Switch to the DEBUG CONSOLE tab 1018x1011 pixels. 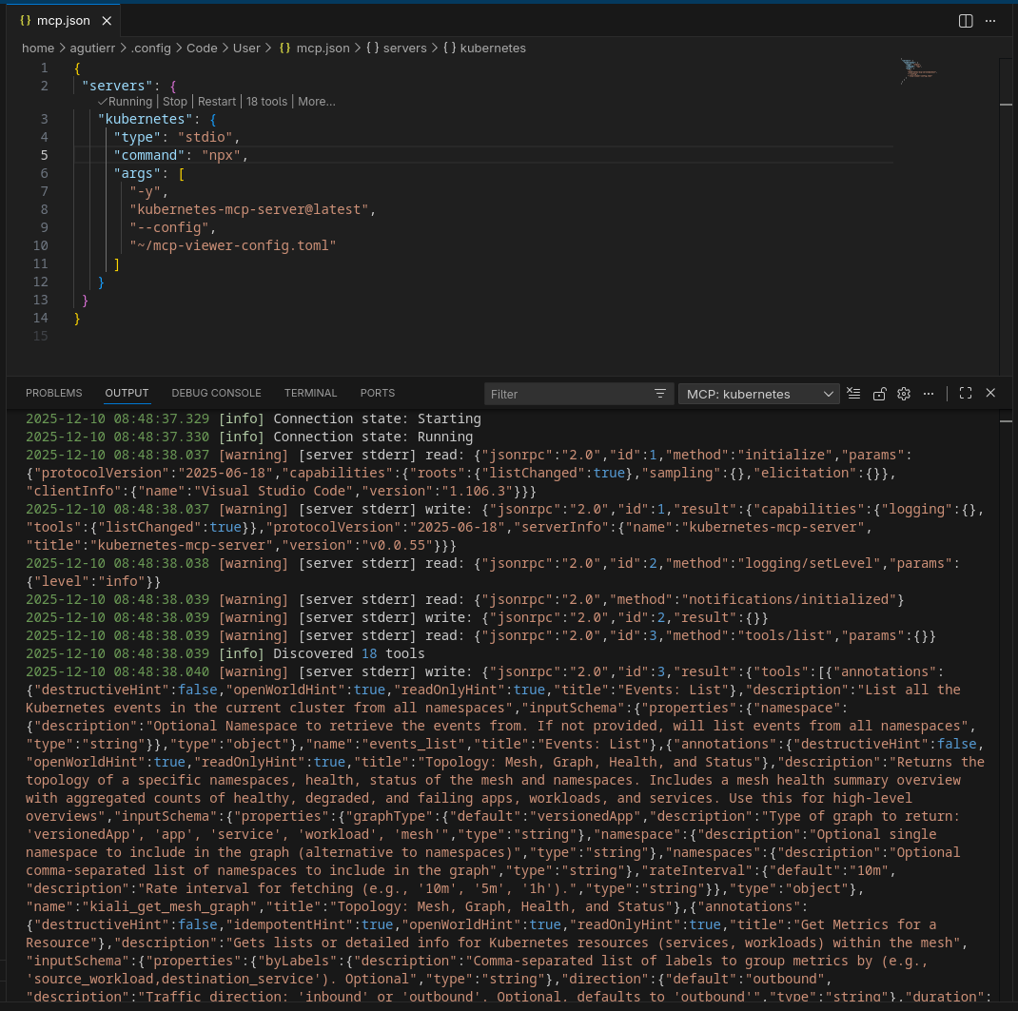tap(216, 393)
